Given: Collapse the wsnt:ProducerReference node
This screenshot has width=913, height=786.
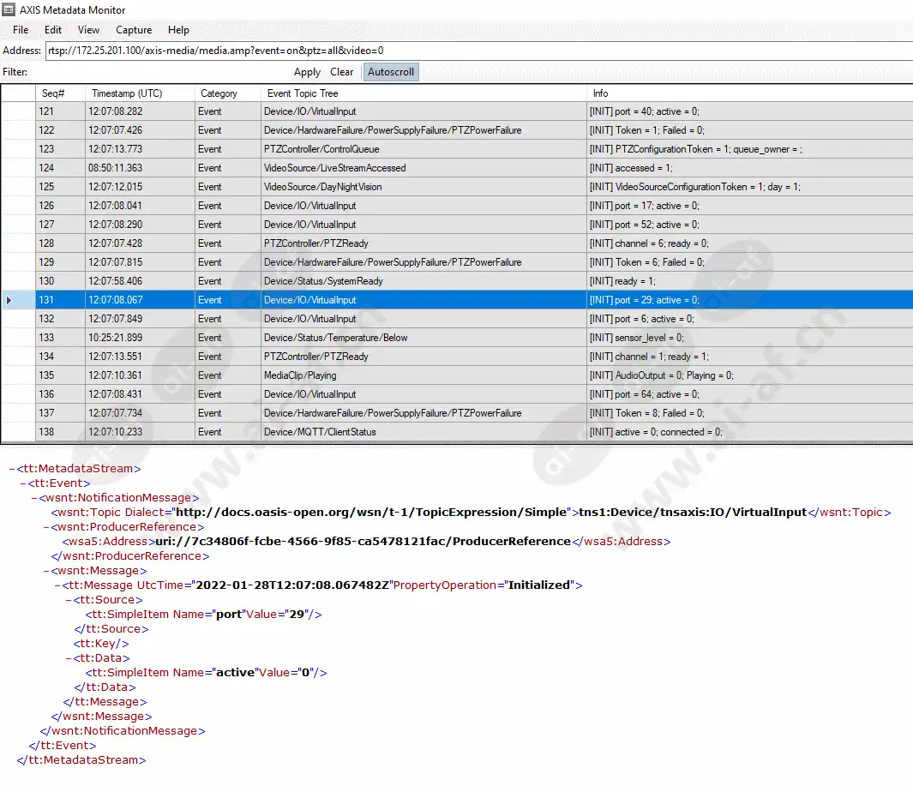Looking at the screenshot, I should pyautogui.click(x=46, y=527).
